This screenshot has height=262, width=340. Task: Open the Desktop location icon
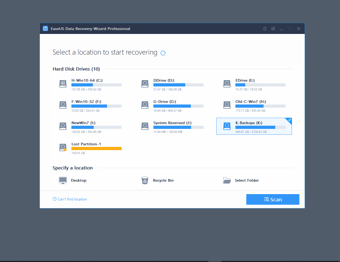coord(63,180)
